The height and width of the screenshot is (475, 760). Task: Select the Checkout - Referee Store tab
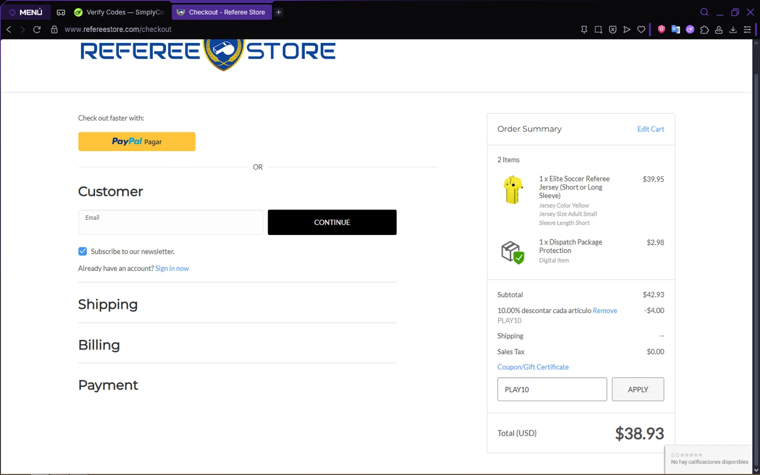click(x=221, y=12)
